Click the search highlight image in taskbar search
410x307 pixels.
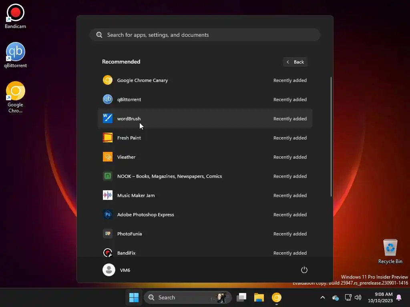[x=221, y=297]
